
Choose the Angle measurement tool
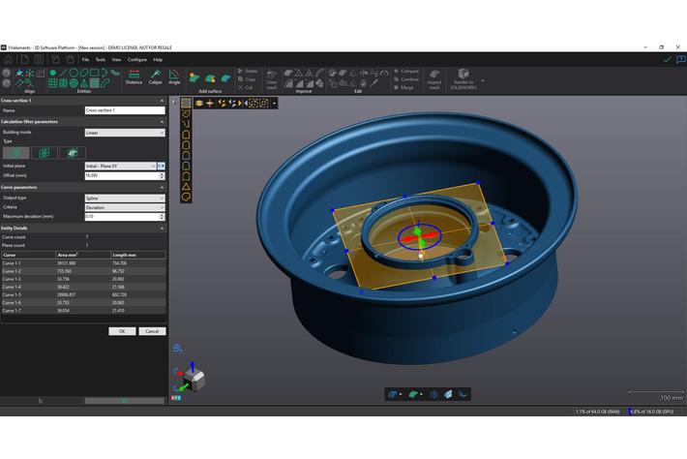click(x=174, y=76)
